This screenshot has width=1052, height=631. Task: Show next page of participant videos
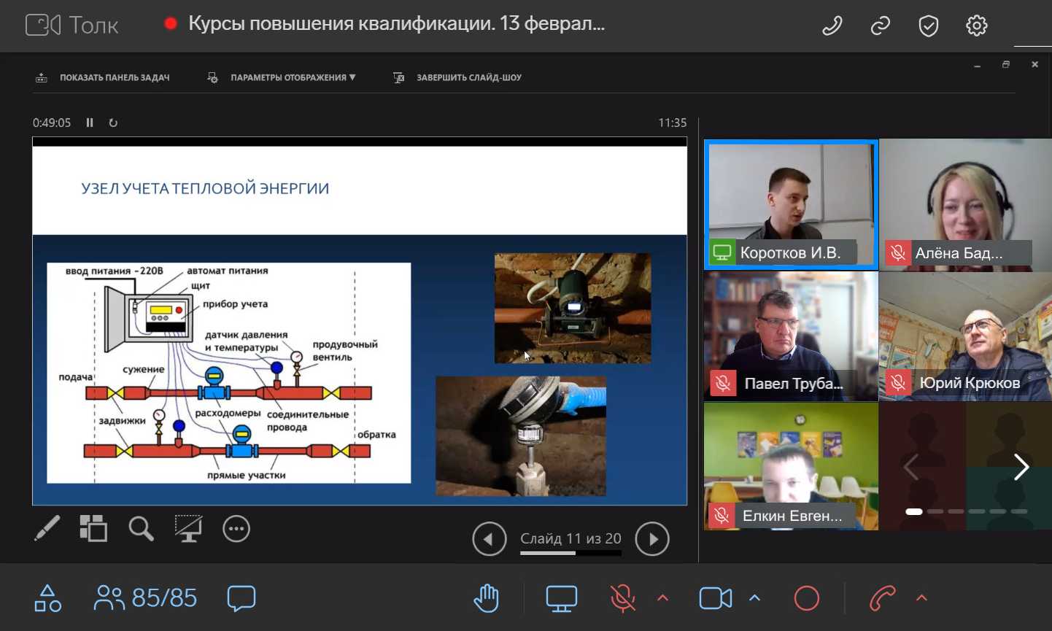coord(1021,467)
